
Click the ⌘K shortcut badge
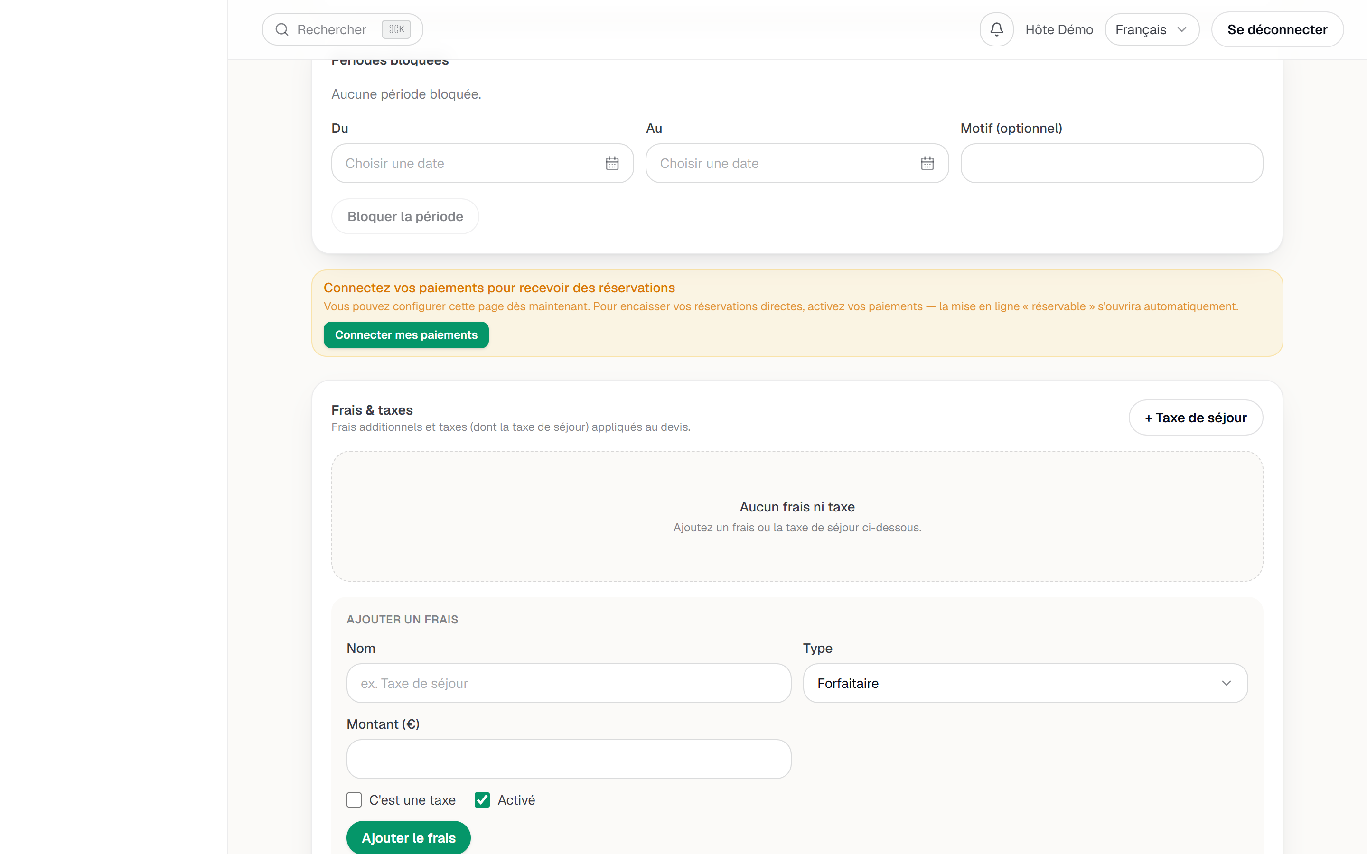(396, 29)
